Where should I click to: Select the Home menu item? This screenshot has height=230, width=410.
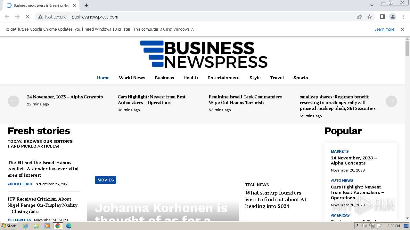click(x=103, y=78)
